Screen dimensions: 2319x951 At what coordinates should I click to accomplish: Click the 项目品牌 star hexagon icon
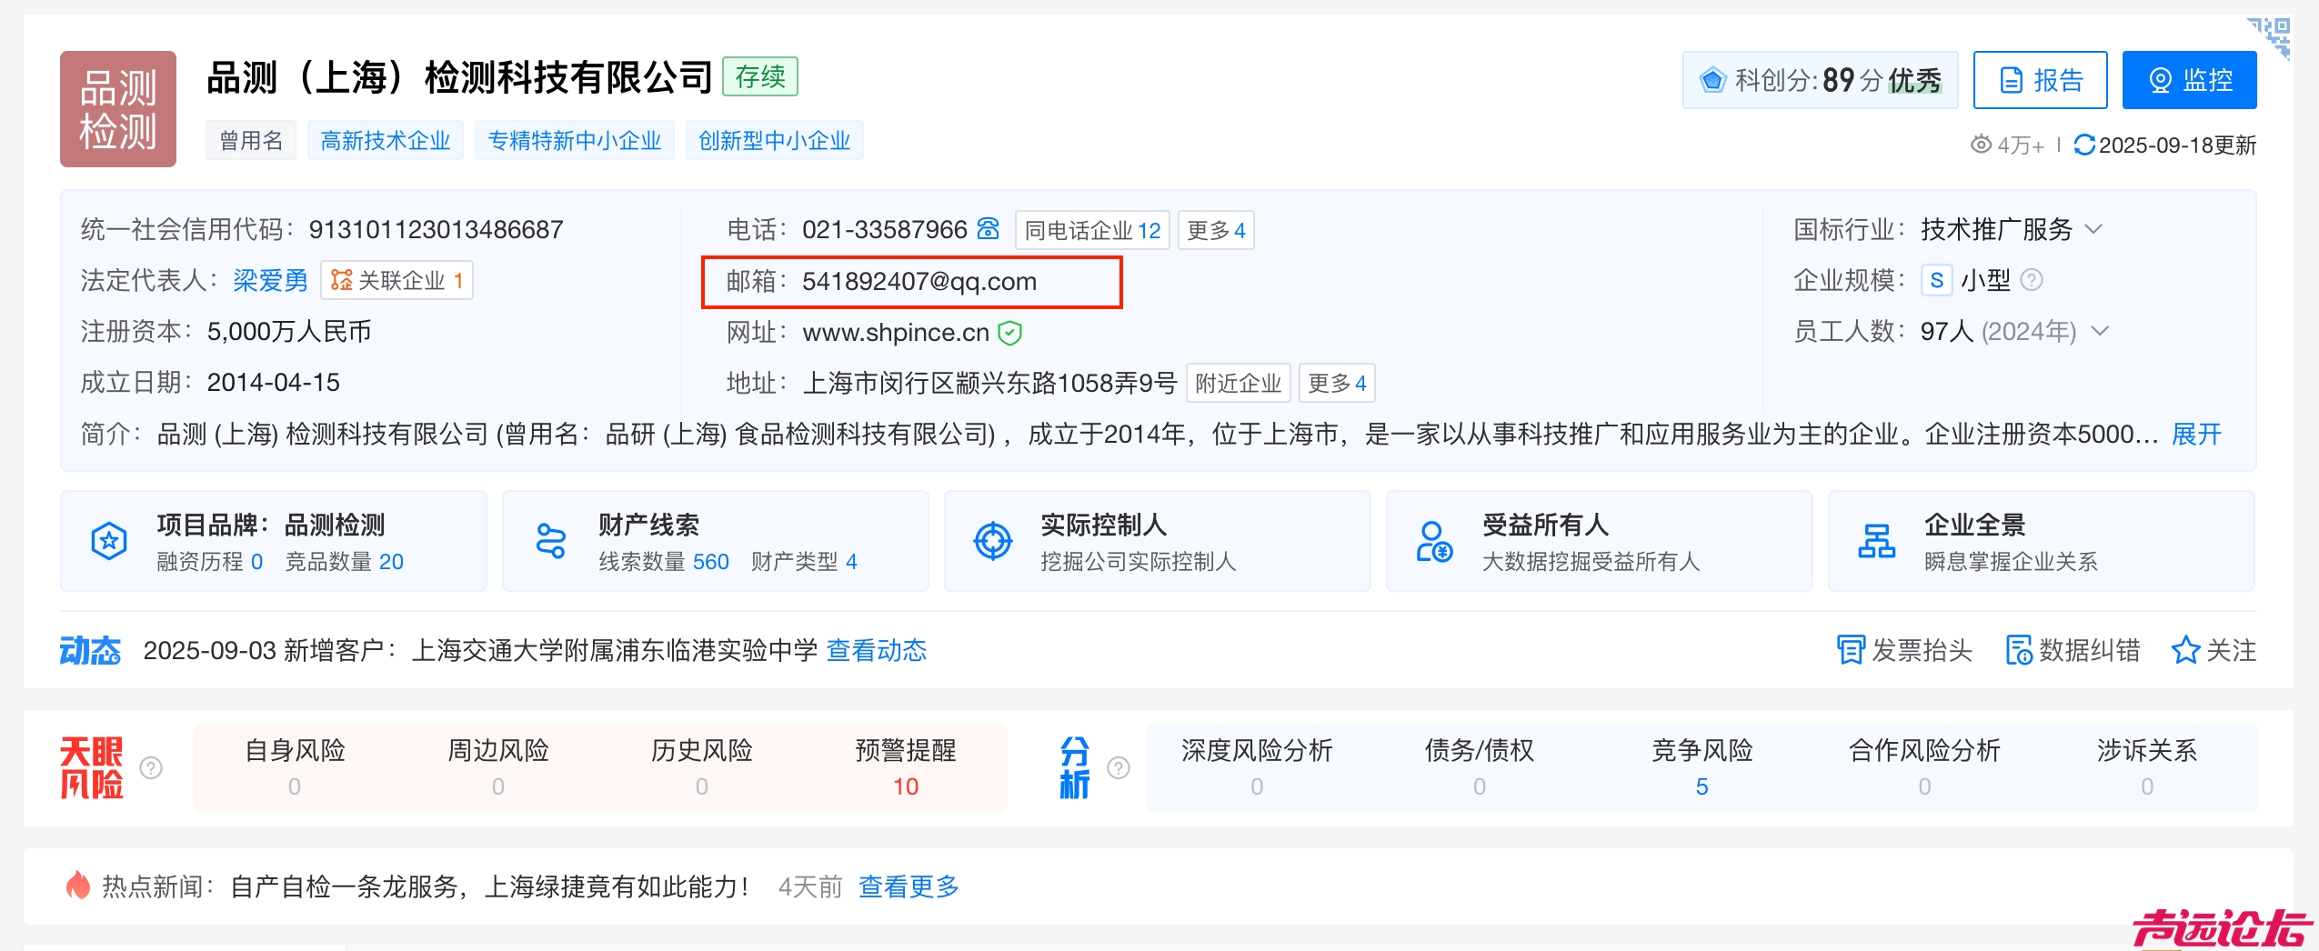click(x=109, y=541)
